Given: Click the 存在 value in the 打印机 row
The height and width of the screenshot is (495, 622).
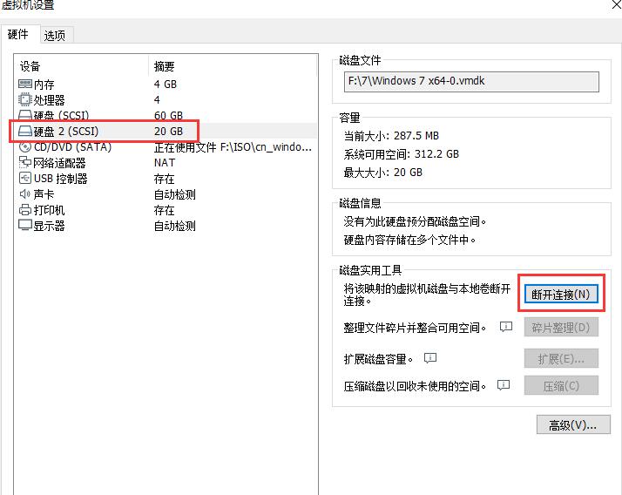Looking at the screenshot, I should pos(165,210).
